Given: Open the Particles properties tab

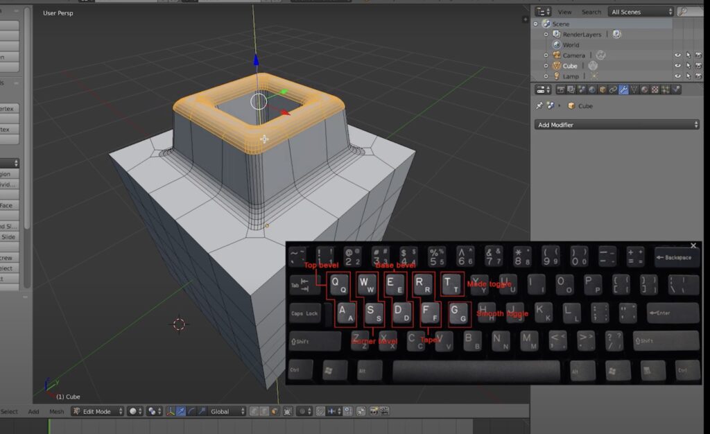Looking at the screenshot, I should tap(665, 89).
